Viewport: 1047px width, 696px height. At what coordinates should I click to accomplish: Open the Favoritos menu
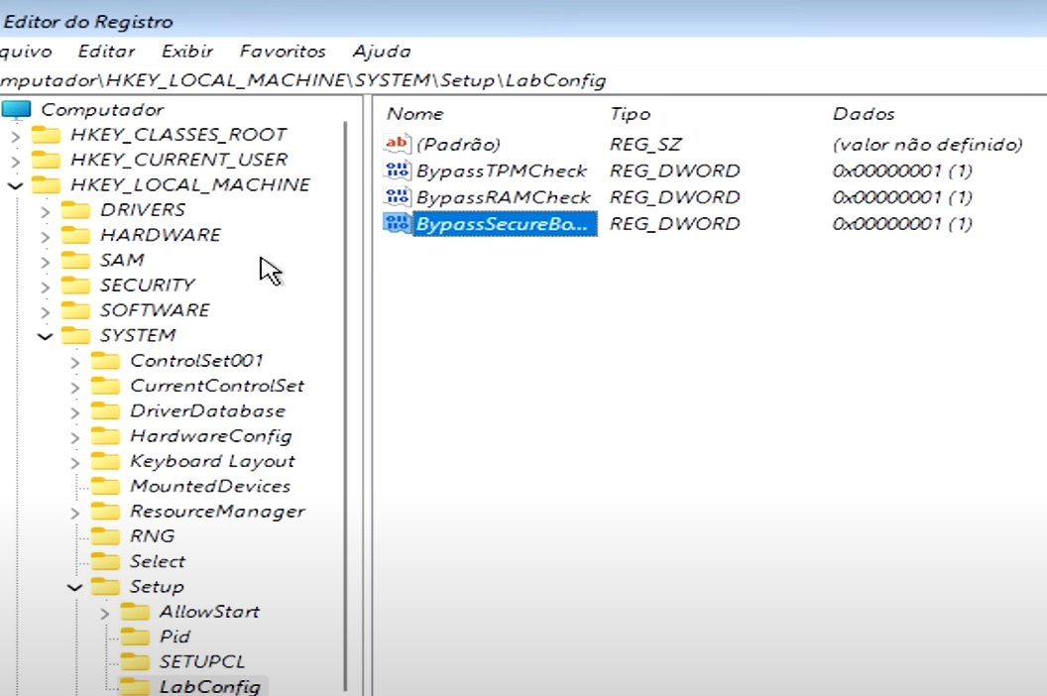pos(283,51)
